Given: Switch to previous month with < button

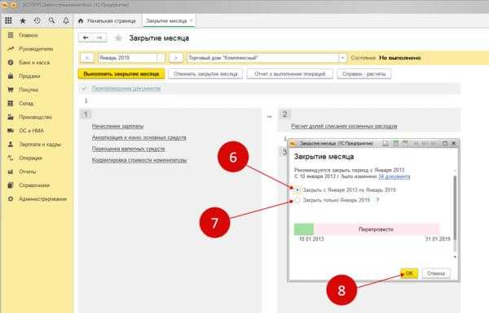Looking at the screenshot, I should pyautogui.click(x=87, y=58).
